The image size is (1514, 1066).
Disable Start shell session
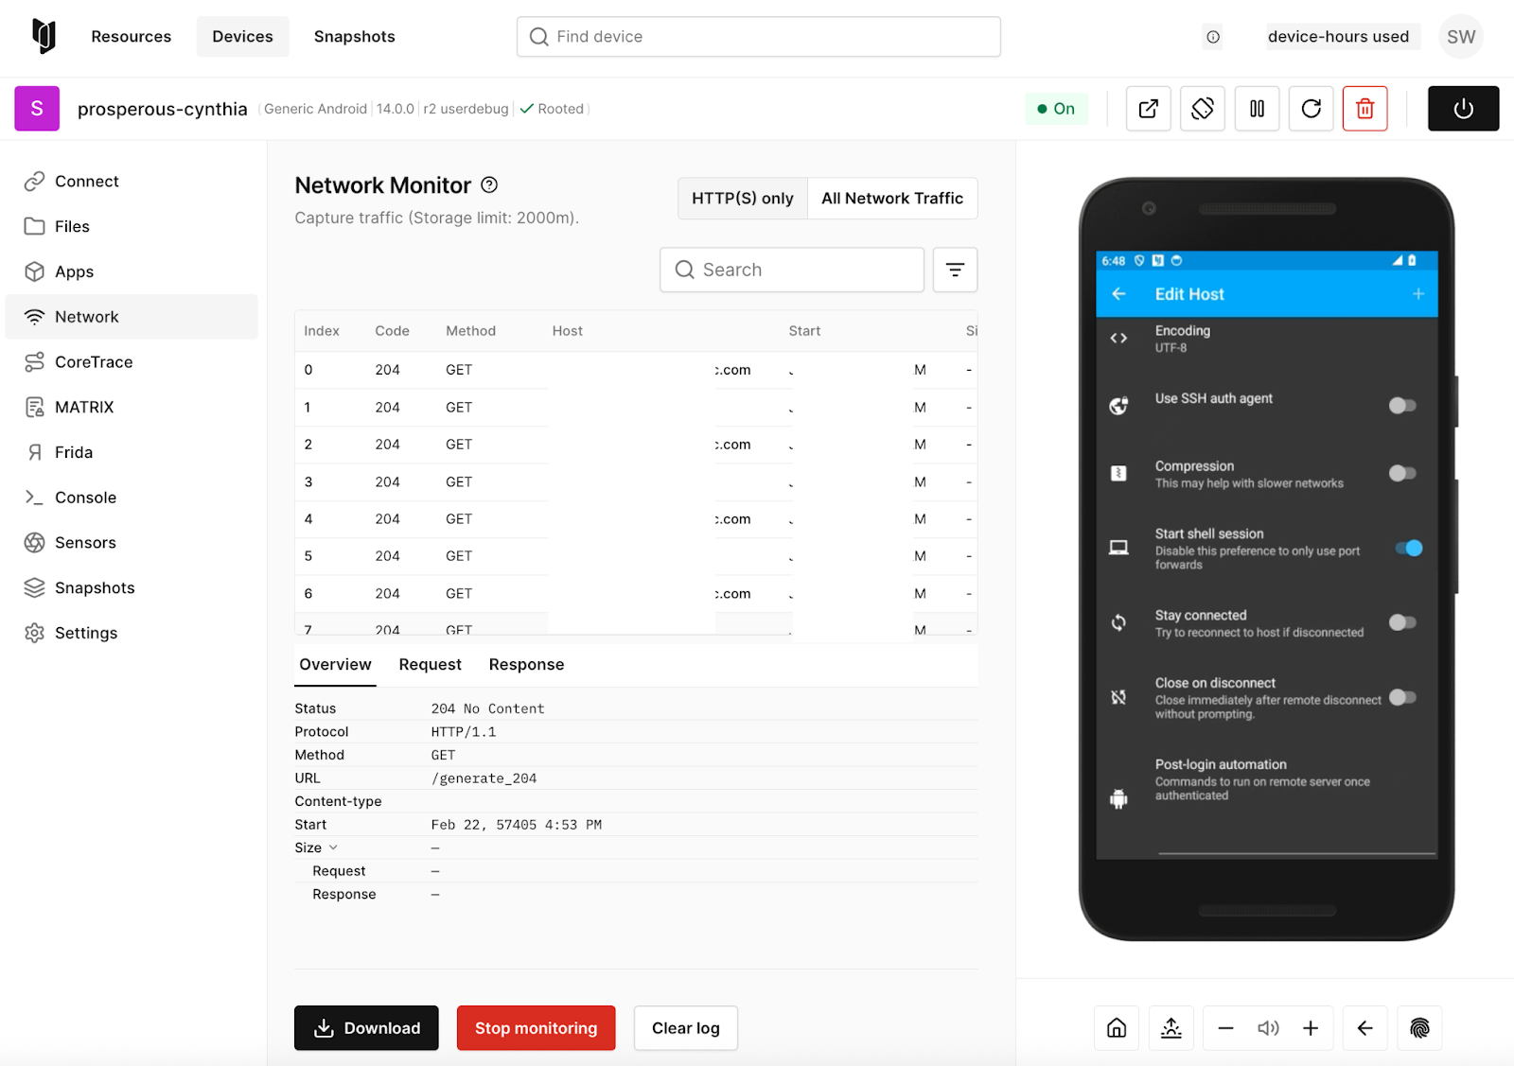(1409, 548)
